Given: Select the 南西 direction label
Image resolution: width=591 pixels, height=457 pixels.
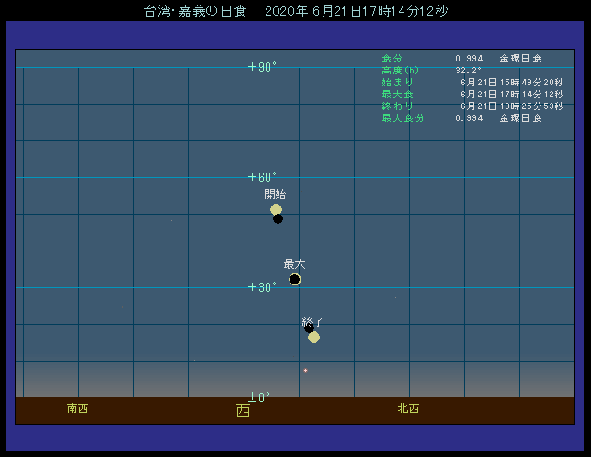Looking at the screenshot, I should pyautogui.click(x=78, y=408).
